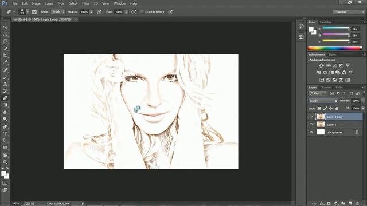367x206 pixels.
Task: Select the Crop tool
Action: [5, 56]
